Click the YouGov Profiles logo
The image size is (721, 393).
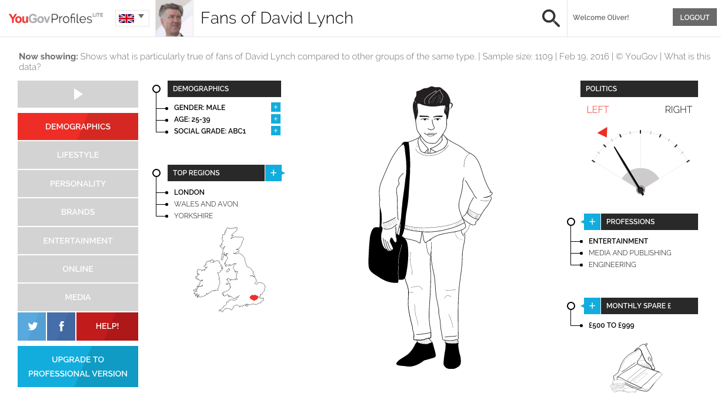[x=56, y=18]
